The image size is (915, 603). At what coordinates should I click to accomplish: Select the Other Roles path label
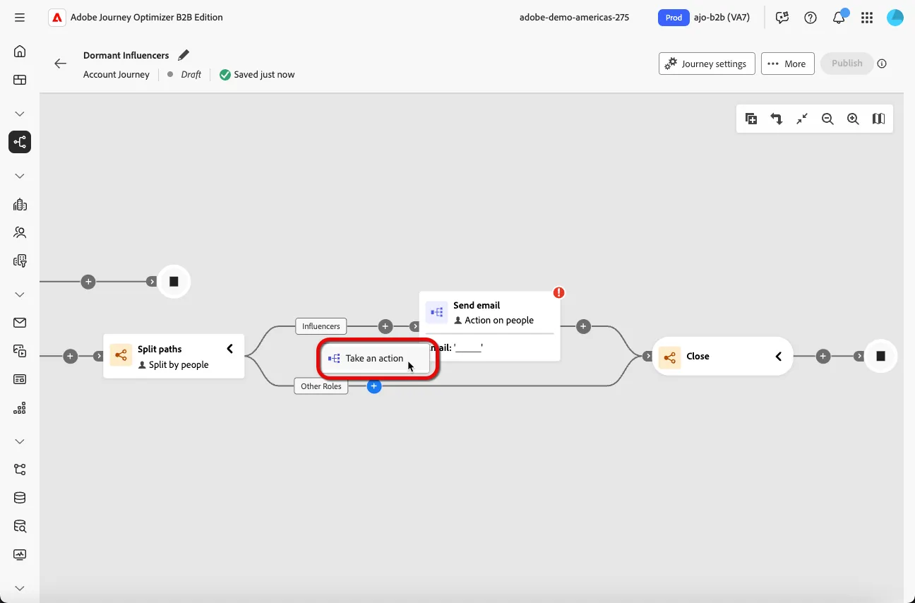(321, 386)
